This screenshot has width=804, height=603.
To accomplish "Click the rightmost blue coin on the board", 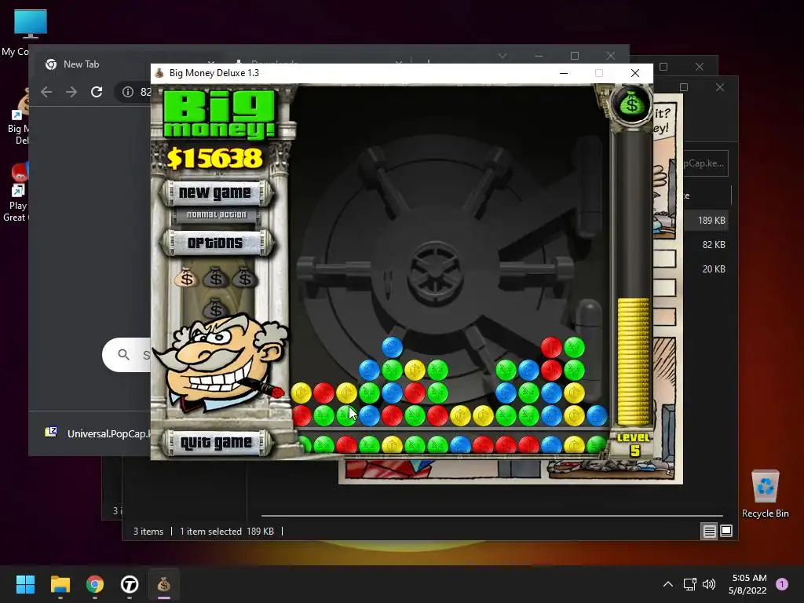I will click(597, 416).
